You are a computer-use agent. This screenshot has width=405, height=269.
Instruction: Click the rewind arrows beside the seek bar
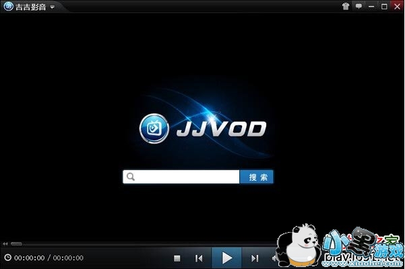tap(5, 243)
